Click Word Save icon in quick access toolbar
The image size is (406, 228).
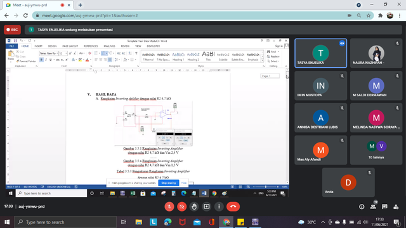tap(15, 41)
